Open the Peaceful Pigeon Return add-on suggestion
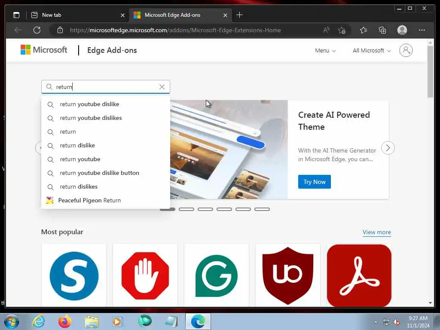The image size is (440, 330). [106, 200]
